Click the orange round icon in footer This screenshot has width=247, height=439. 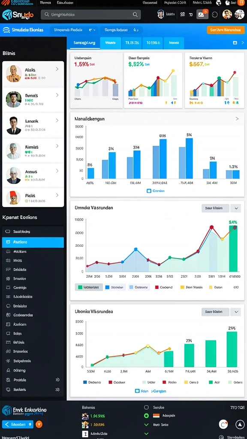point(39,424)
